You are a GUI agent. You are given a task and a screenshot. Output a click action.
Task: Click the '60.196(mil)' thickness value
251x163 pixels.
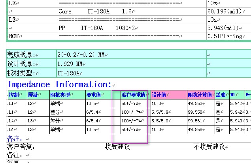pyautogui.click(x=225, y=11)
